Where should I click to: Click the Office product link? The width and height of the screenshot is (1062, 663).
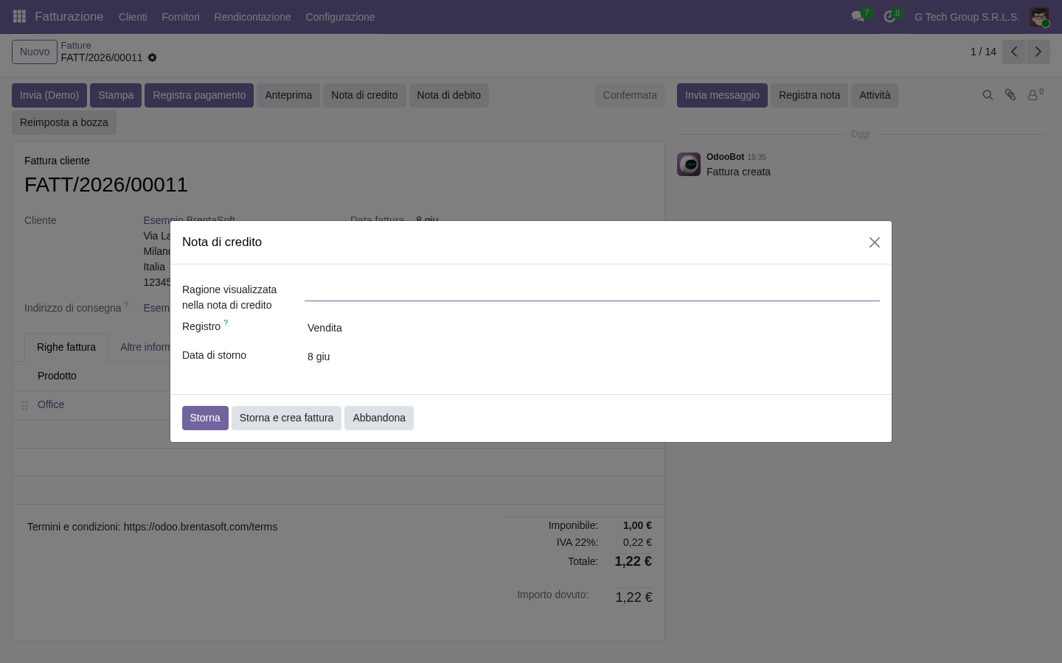point(51,404)
